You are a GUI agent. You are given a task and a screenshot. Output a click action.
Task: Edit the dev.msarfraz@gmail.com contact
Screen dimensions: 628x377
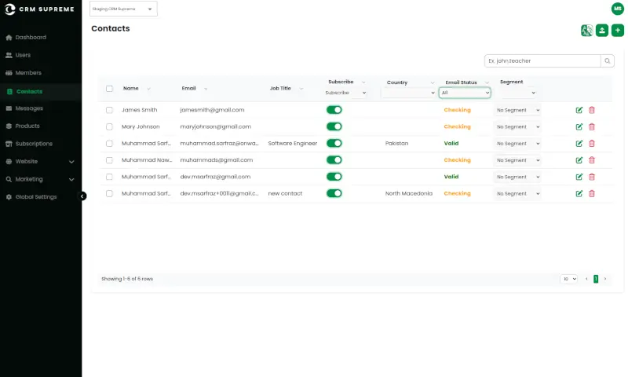[x=579, y=177]
